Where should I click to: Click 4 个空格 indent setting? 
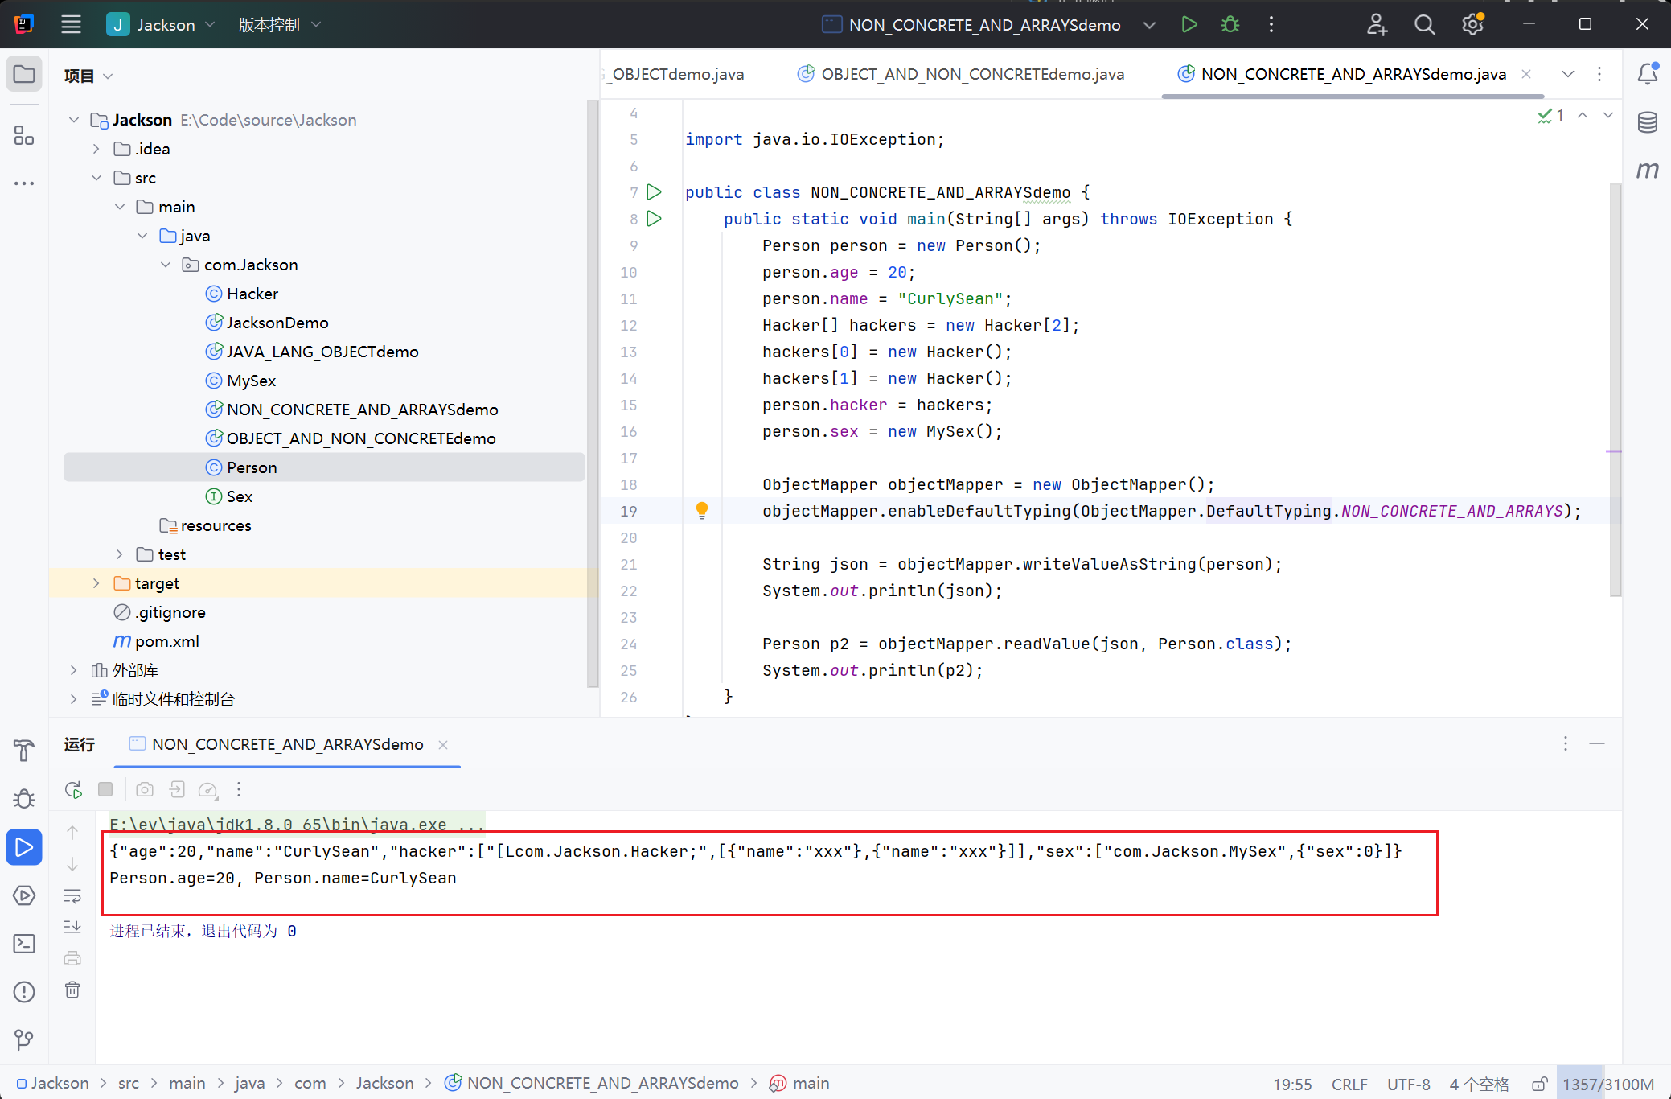click(x=1480, y=1084)
